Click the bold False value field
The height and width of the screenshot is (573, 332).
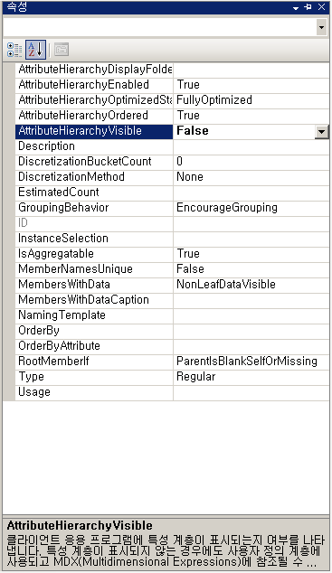(244, 131)
